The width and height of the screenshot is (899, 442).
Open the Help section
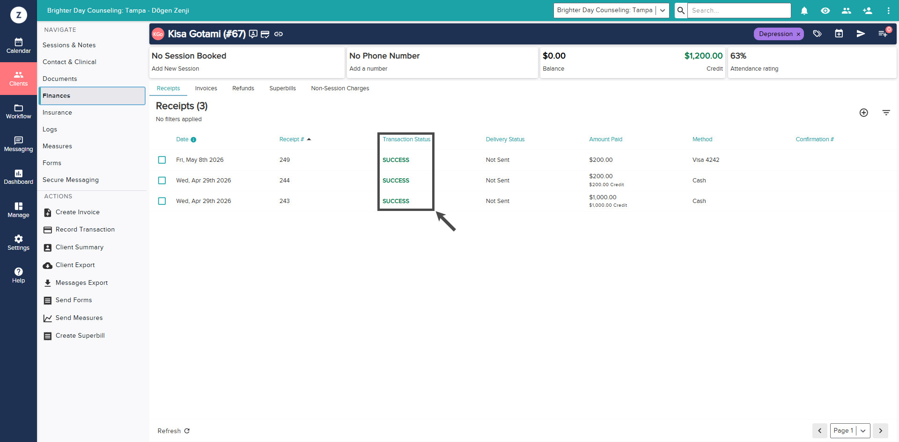(x=18, y=275)
